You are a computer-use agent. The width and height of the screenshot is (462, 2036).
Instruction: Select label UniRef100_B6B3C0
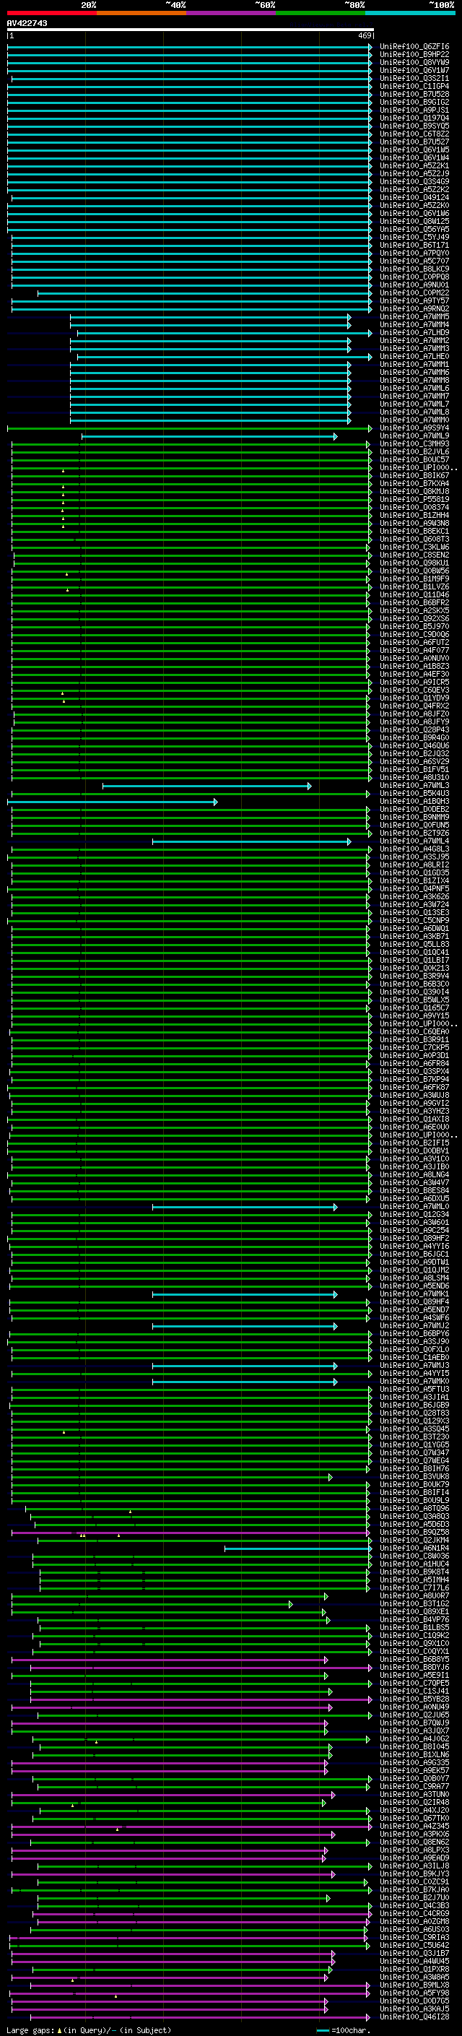pos(414,985)
